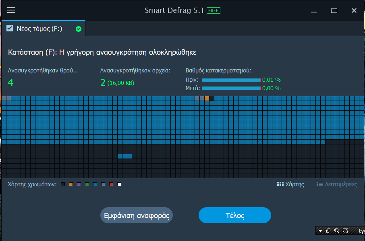Click the overlay toolbar screen capture icon
365x241 pixels.
point(345,231)
